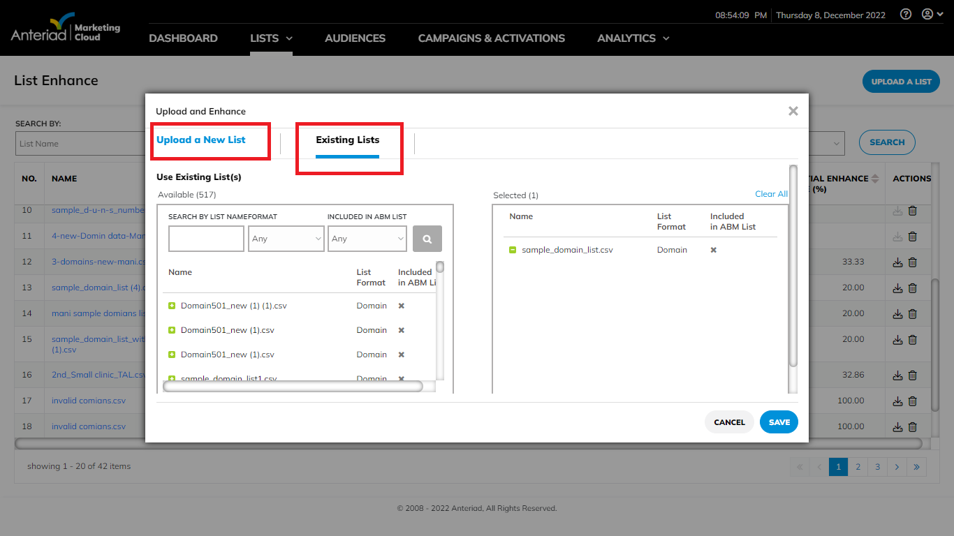Open the help question mark icon
The height and width of the screenshot is (536, 954).
906,14
